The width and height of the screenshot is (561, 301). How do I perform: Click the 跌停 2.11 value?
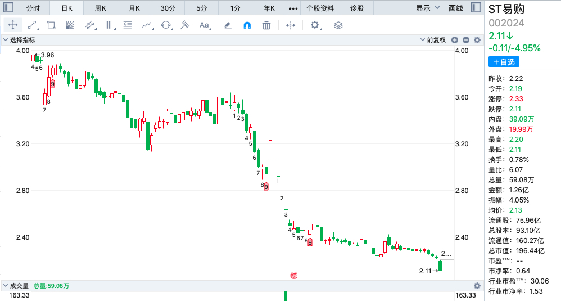coord(515,109)
